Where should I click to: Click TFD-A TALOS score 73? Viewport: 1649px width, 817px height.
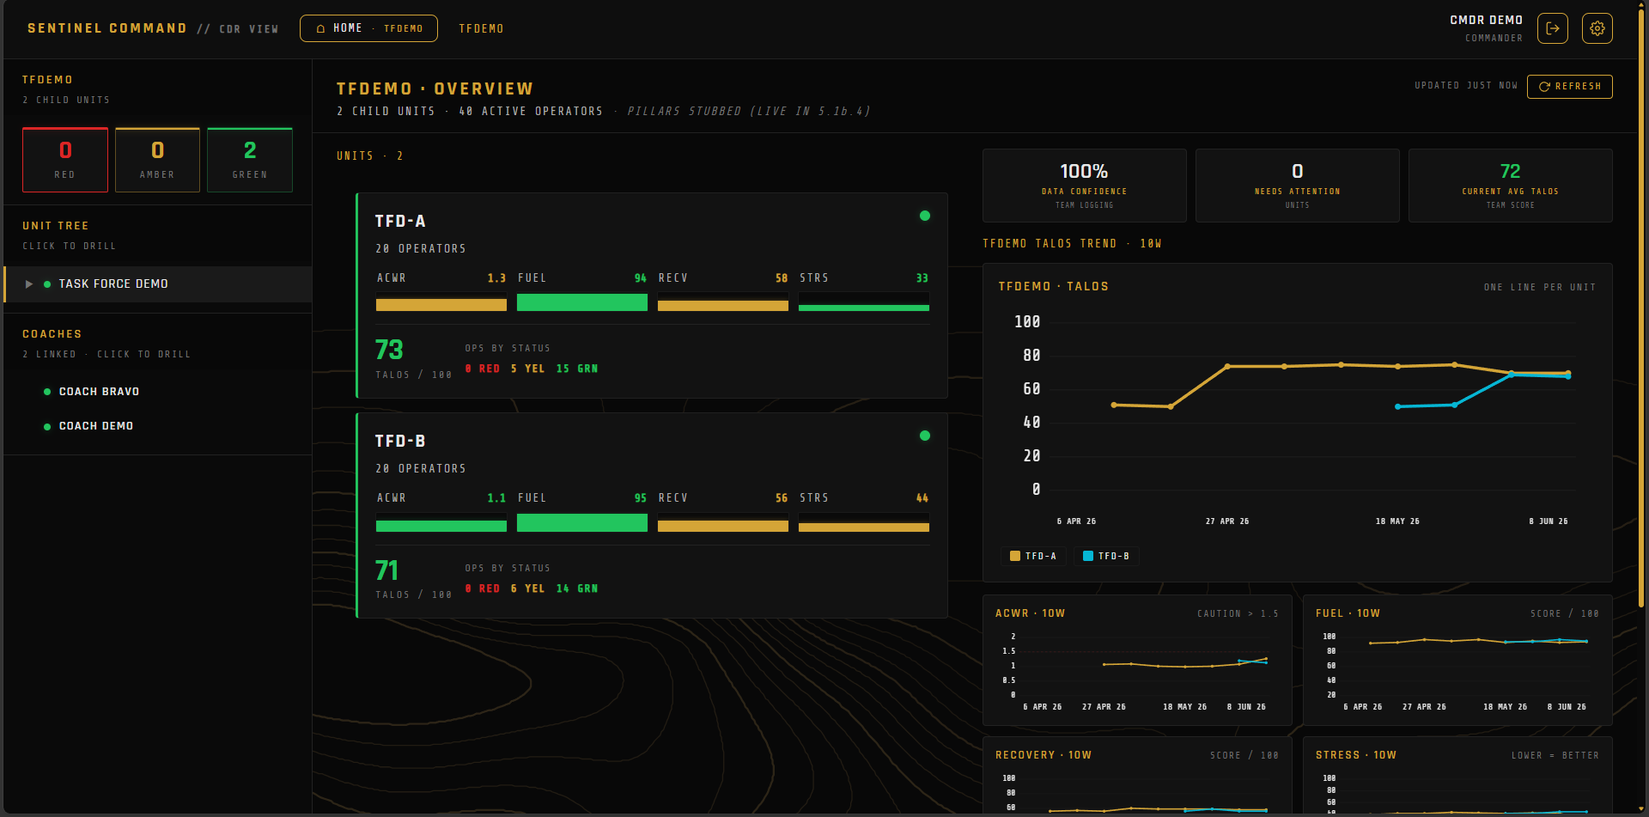(x=389, y=350)
